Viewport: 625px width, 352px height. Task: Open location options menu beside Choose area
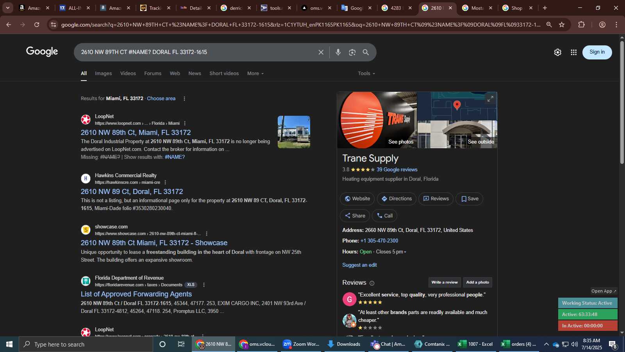pyautogui.click(x=184, y=99)
